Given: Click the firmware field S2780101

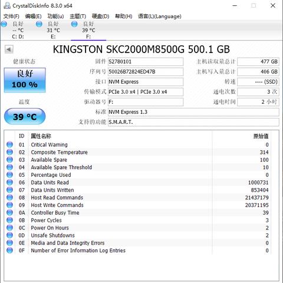Looking at the screenshot, I should [x=146, y=62].
